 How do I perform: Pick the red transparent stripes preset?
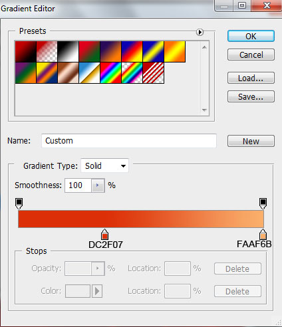coord(154,72)
